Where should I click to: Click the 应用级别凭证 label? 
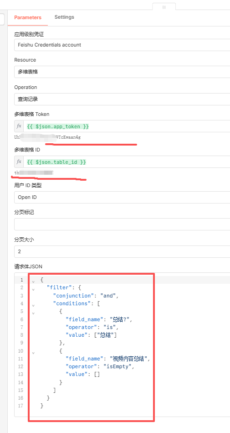pos(29,34)
